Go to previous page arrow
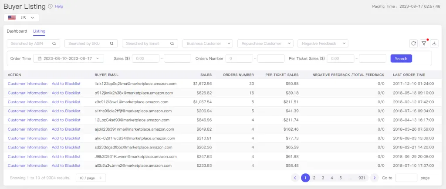 tap(295, 178)
